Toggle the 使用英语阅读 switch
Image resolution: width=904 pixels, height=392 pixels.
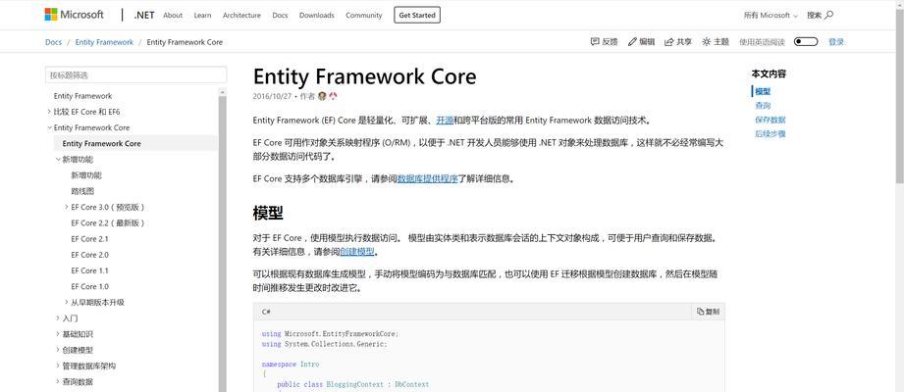pos(806,41)
